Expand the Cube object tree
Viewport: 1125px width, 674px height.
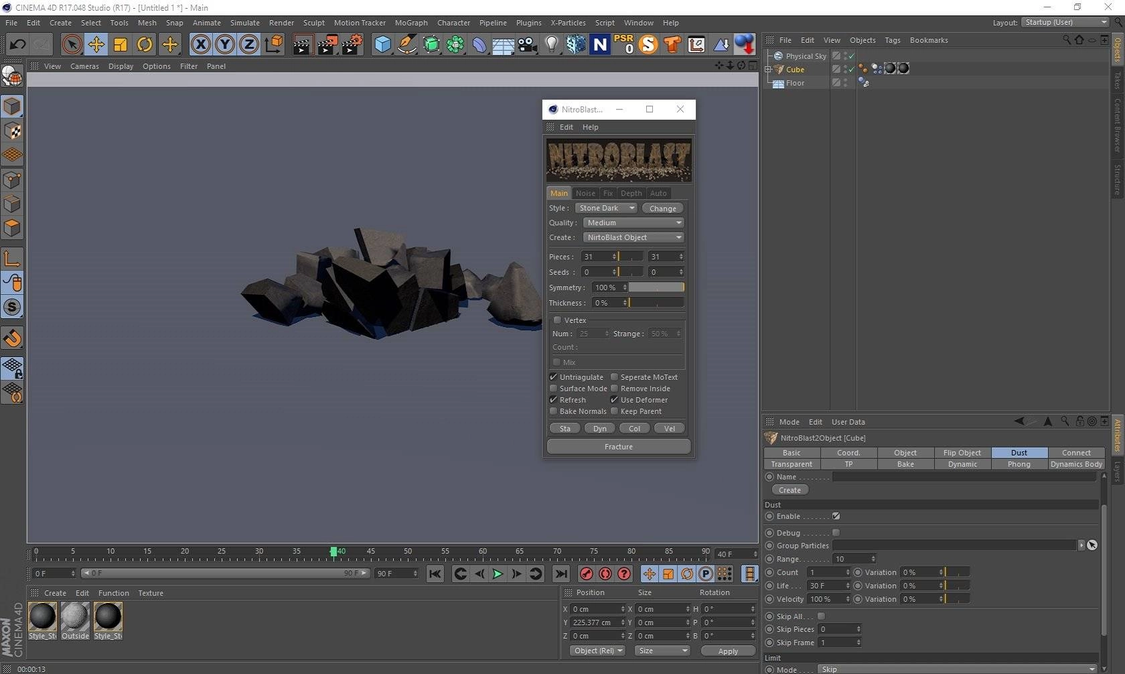pos(768,69)
